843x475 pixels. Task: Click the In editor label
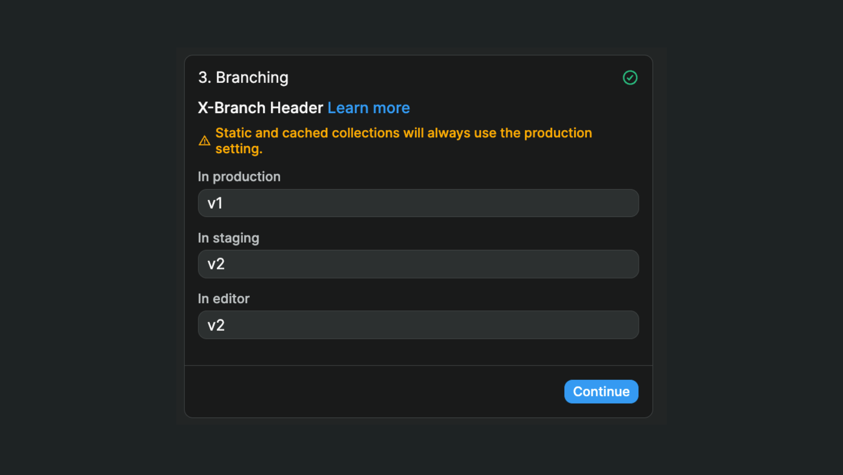click(223, 298)
